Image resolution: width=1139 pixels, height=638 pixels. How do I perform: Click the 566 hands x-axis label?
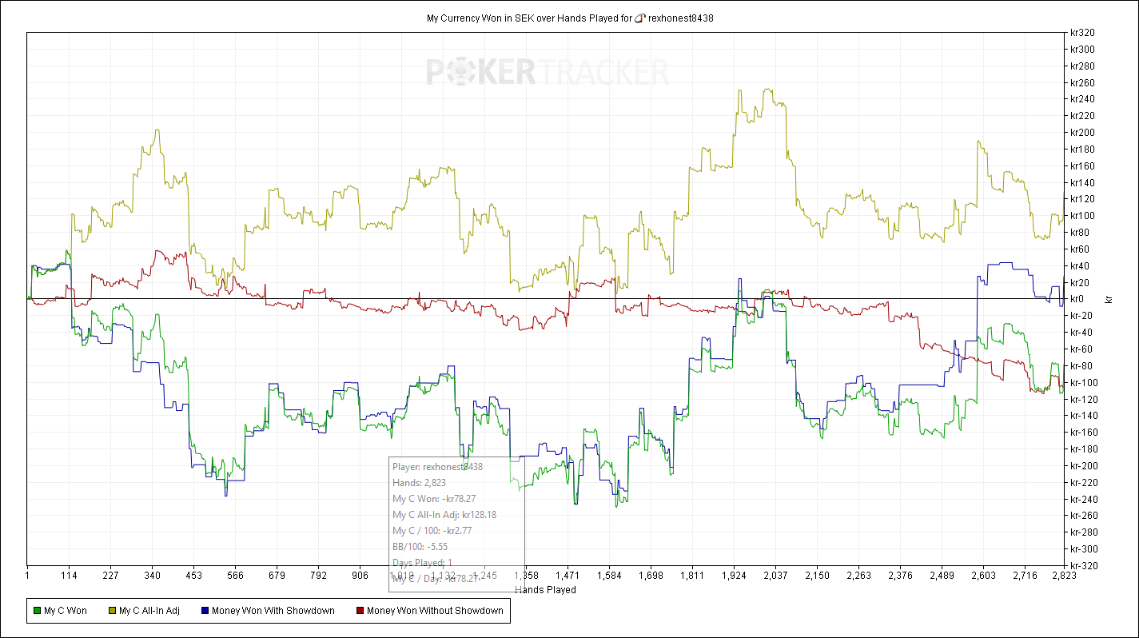pos(235,575)
